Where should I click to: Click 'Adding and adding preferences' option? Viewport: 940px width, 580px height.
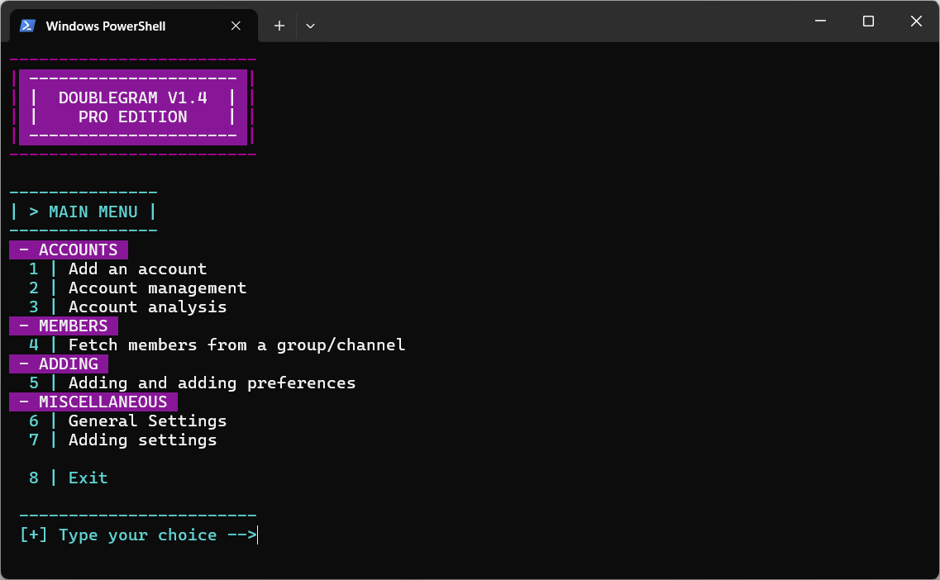(x=212, y=383)
